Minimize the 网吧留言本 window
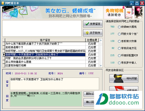Image resolution: width=145 pixels, height=111 pixels. 132,3
